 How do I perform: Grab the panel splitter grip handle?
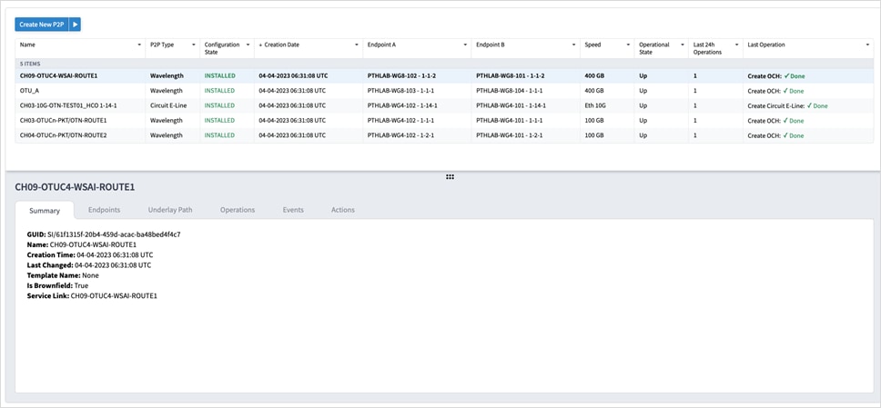point(450,176)
